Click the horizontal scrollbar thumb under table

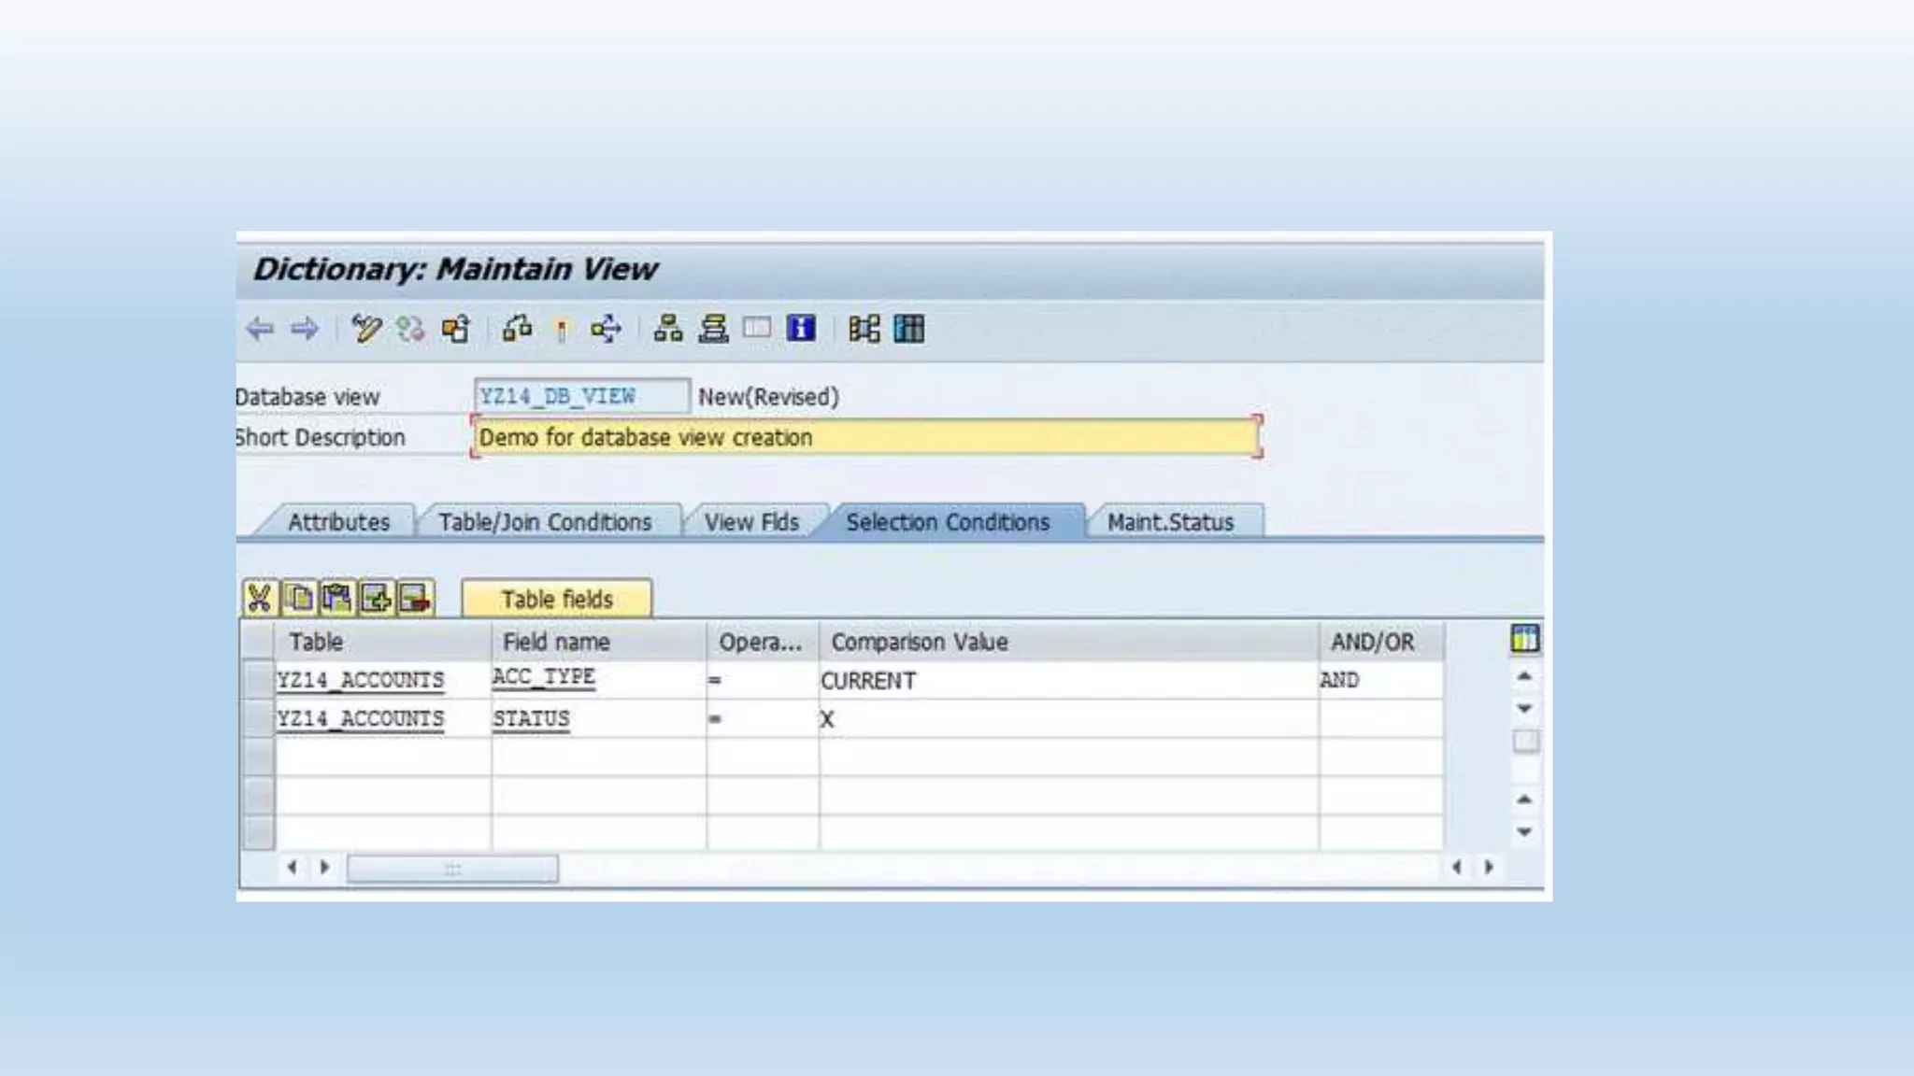click(452, 869)
